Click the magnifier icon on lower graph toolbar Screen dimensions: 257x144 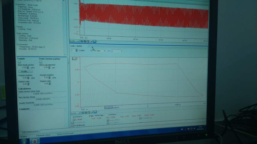89,112
